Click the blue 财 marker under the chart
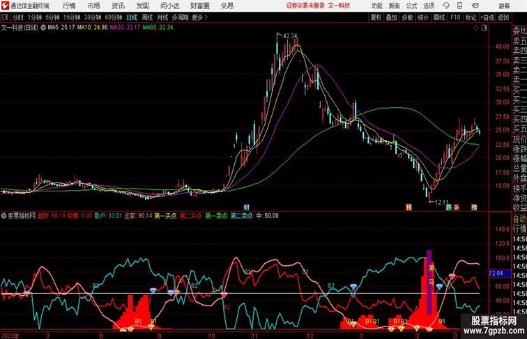Screen dimensions: 527x339 246,207
